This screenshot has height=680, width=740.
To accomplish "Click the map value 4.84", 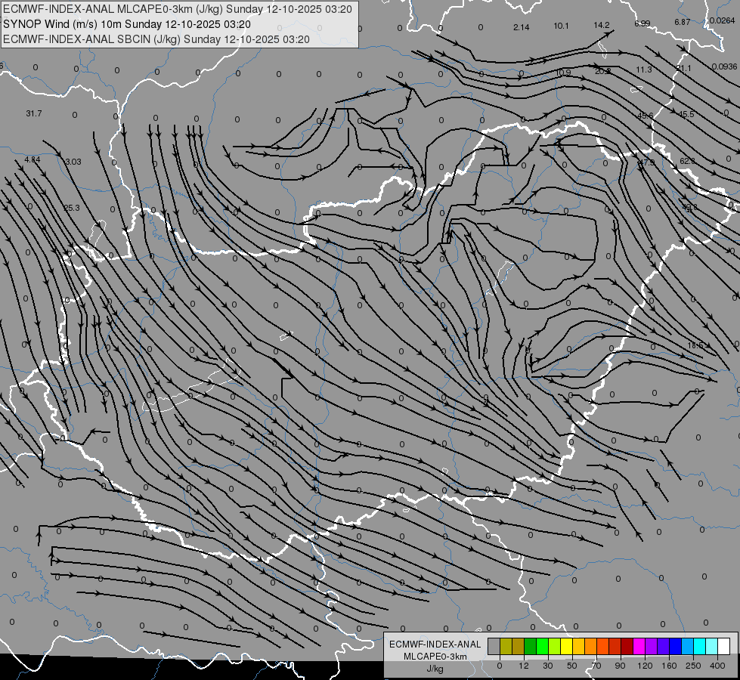I will (33, 159).
